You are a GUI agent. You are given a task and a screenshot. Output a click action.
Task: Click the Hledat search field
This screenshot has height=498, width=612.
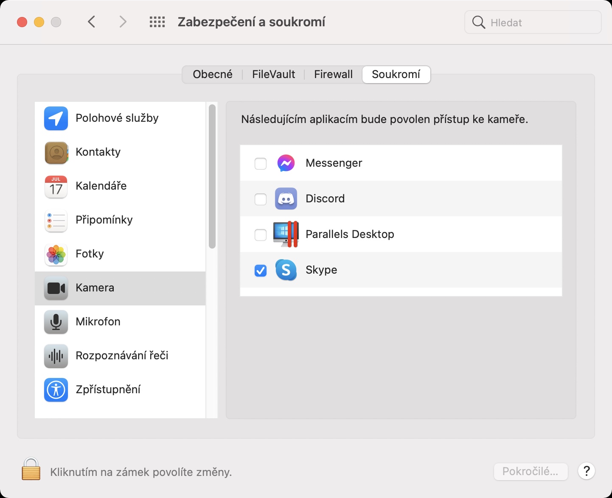[539, 22]
